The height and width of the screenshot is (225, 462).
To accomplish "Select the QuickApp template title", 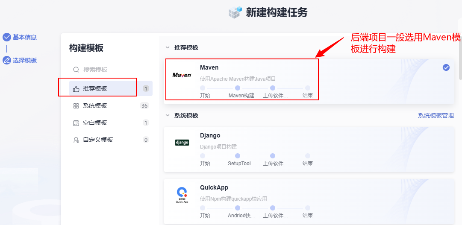I will tap(214, 187).
